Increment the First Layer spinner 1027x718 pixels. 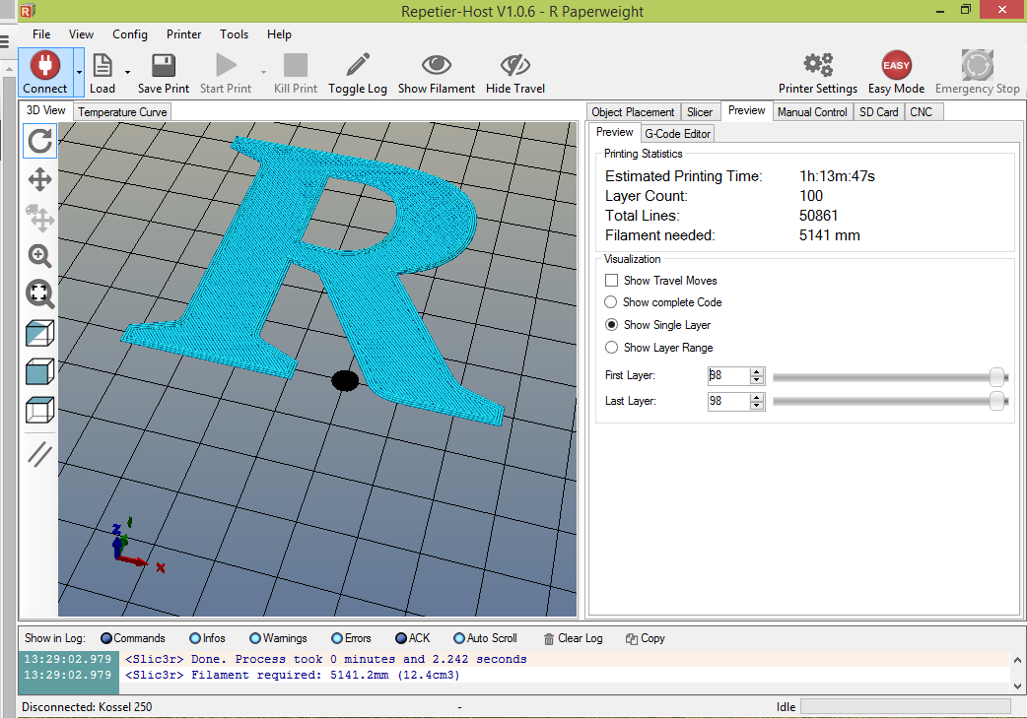(x=757, y=371)
